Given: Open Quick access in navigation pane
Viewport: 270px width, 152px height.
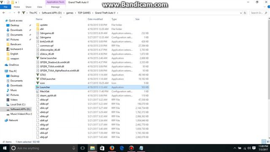Looking at the screenshot, I should pyautogui.click(x=16, y=21).
